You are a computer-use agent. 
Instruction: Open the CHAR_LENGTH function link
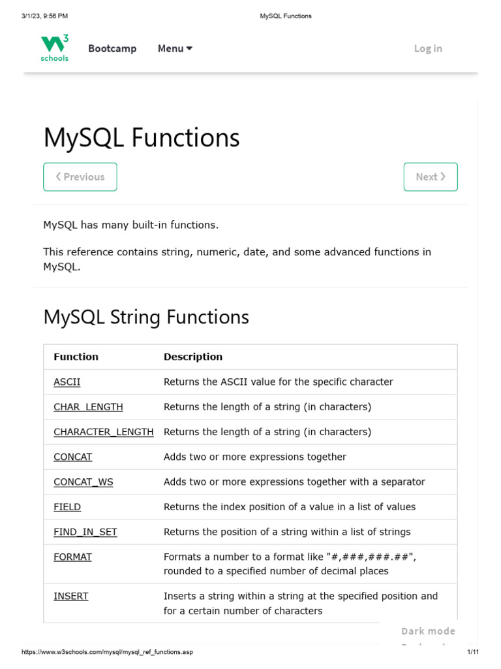tap(88, 407)
